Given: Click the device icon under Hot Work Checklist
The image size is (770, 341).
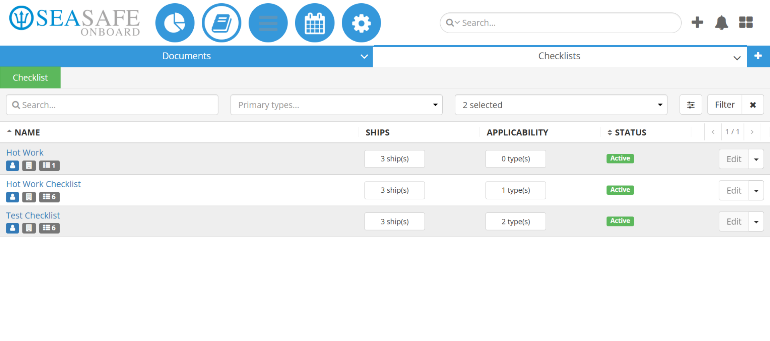Looking at the screenshot, I should tap(29, 197).
